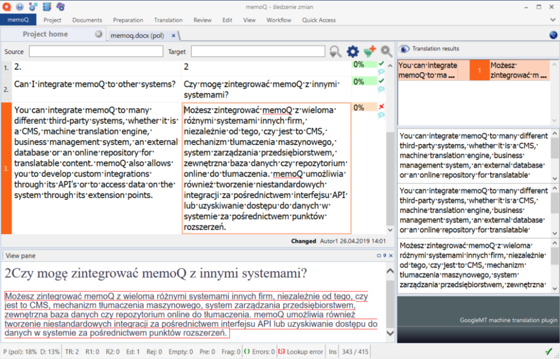Toggle the red X status on segment 3
Screen dimensions: 560x359
[x=381, y=107]
